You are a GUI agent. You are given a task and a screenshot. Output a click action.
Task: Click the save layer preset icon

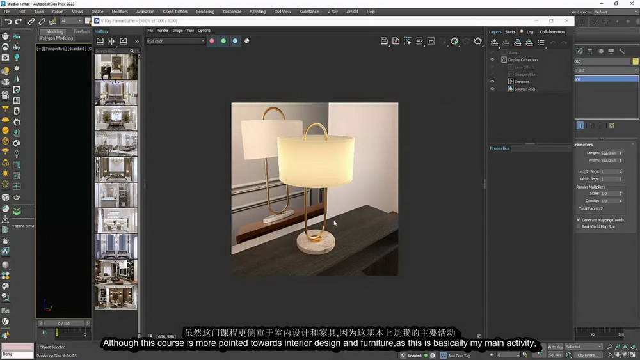pos(518,42)
